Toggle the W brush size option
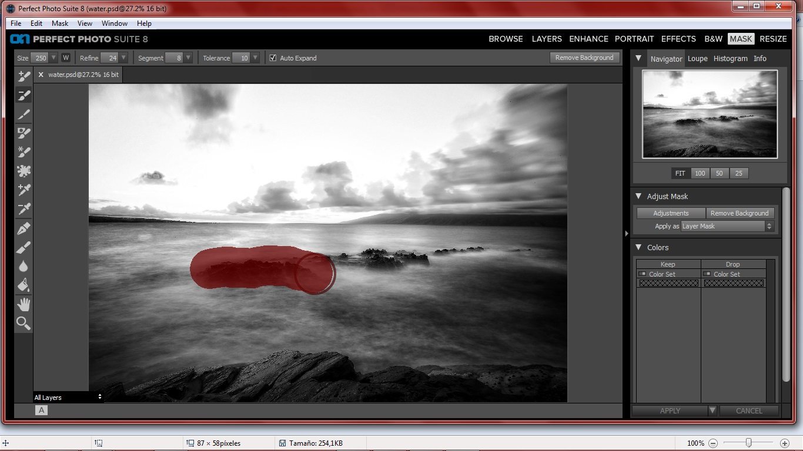The image size is (803, 451). coord(66,58)
